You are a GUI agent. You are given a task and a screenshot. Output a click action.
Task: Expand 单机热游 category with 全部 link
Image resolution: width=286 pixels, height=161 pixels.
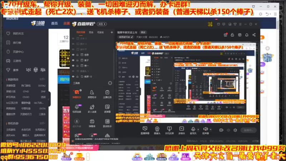[42, 123]
